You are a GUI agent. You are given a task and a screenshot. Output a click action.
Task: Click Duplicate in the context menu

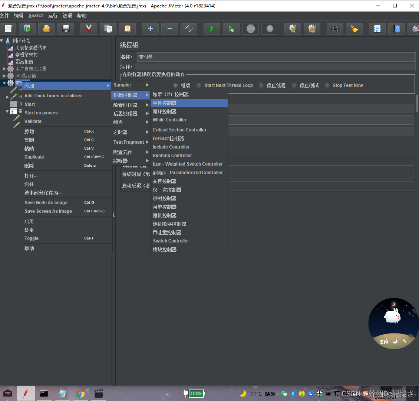point(67,157)
